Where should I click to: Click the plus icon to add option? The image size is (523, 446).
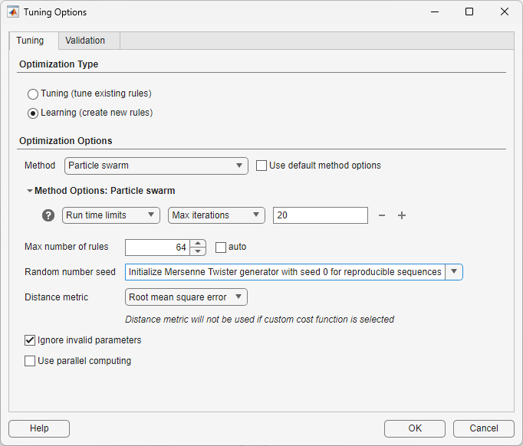pyautogui.click(x=401, y=215)
